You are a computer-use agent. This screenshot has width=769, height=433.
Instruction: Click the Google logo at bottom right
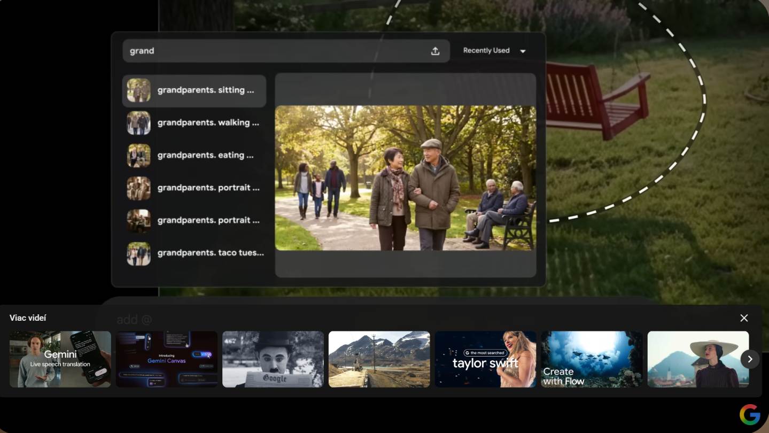coord(750,414)
